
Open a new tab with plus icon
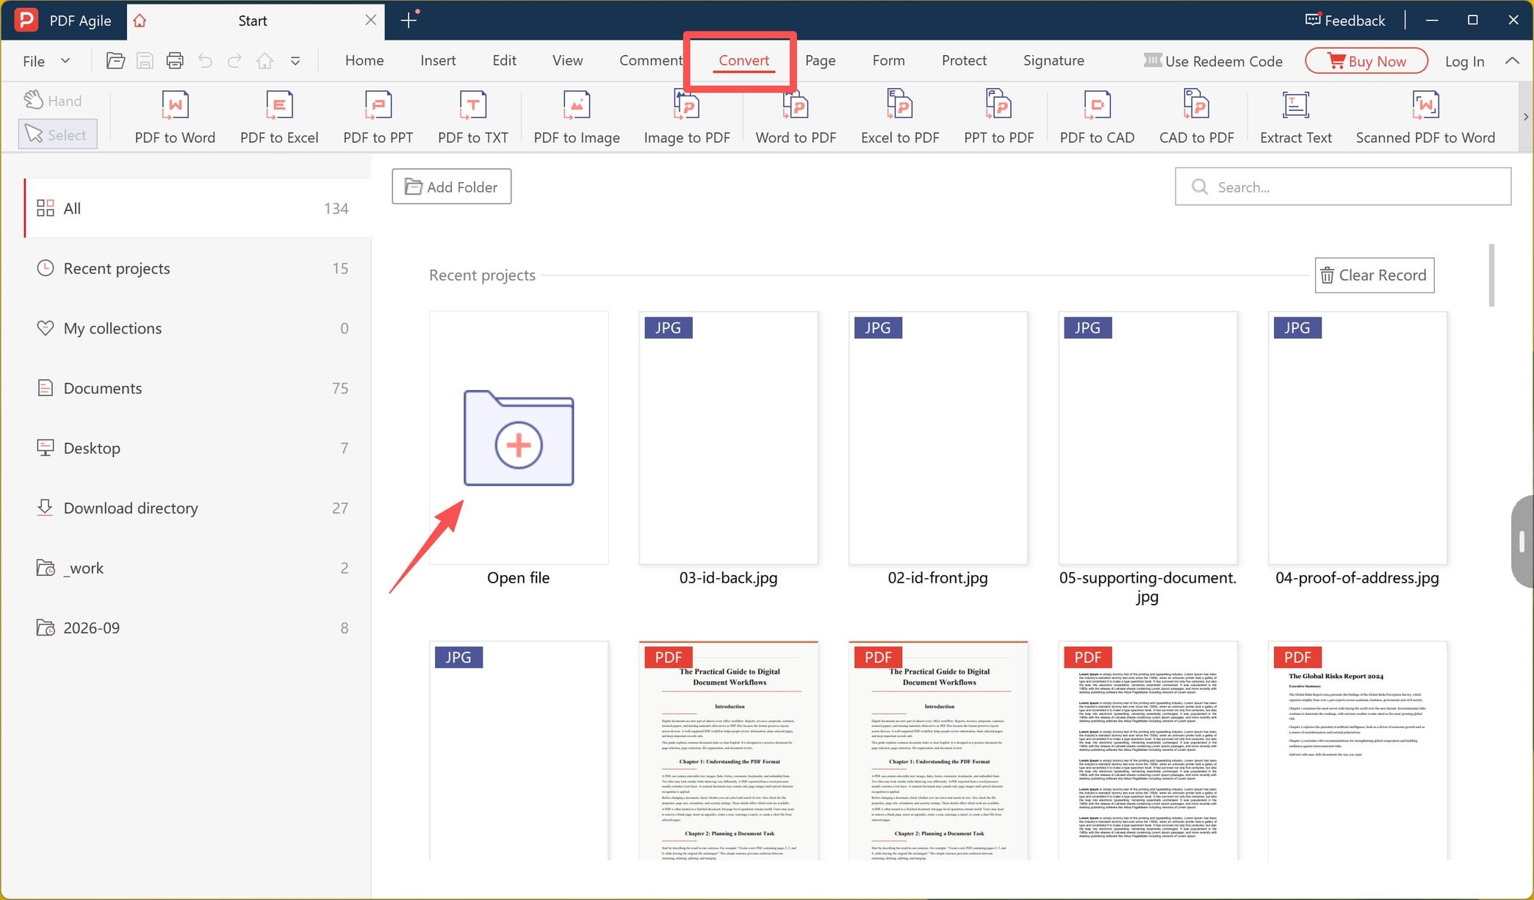pyautogui.click(x=409, y=20)
